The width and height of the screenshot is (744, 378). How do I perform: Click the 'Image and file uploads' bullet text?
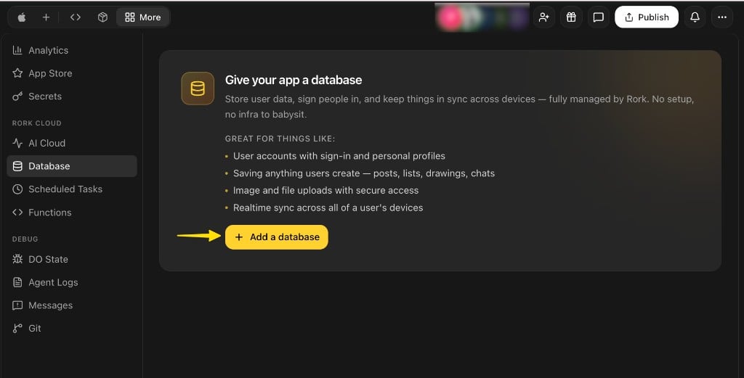325,190
